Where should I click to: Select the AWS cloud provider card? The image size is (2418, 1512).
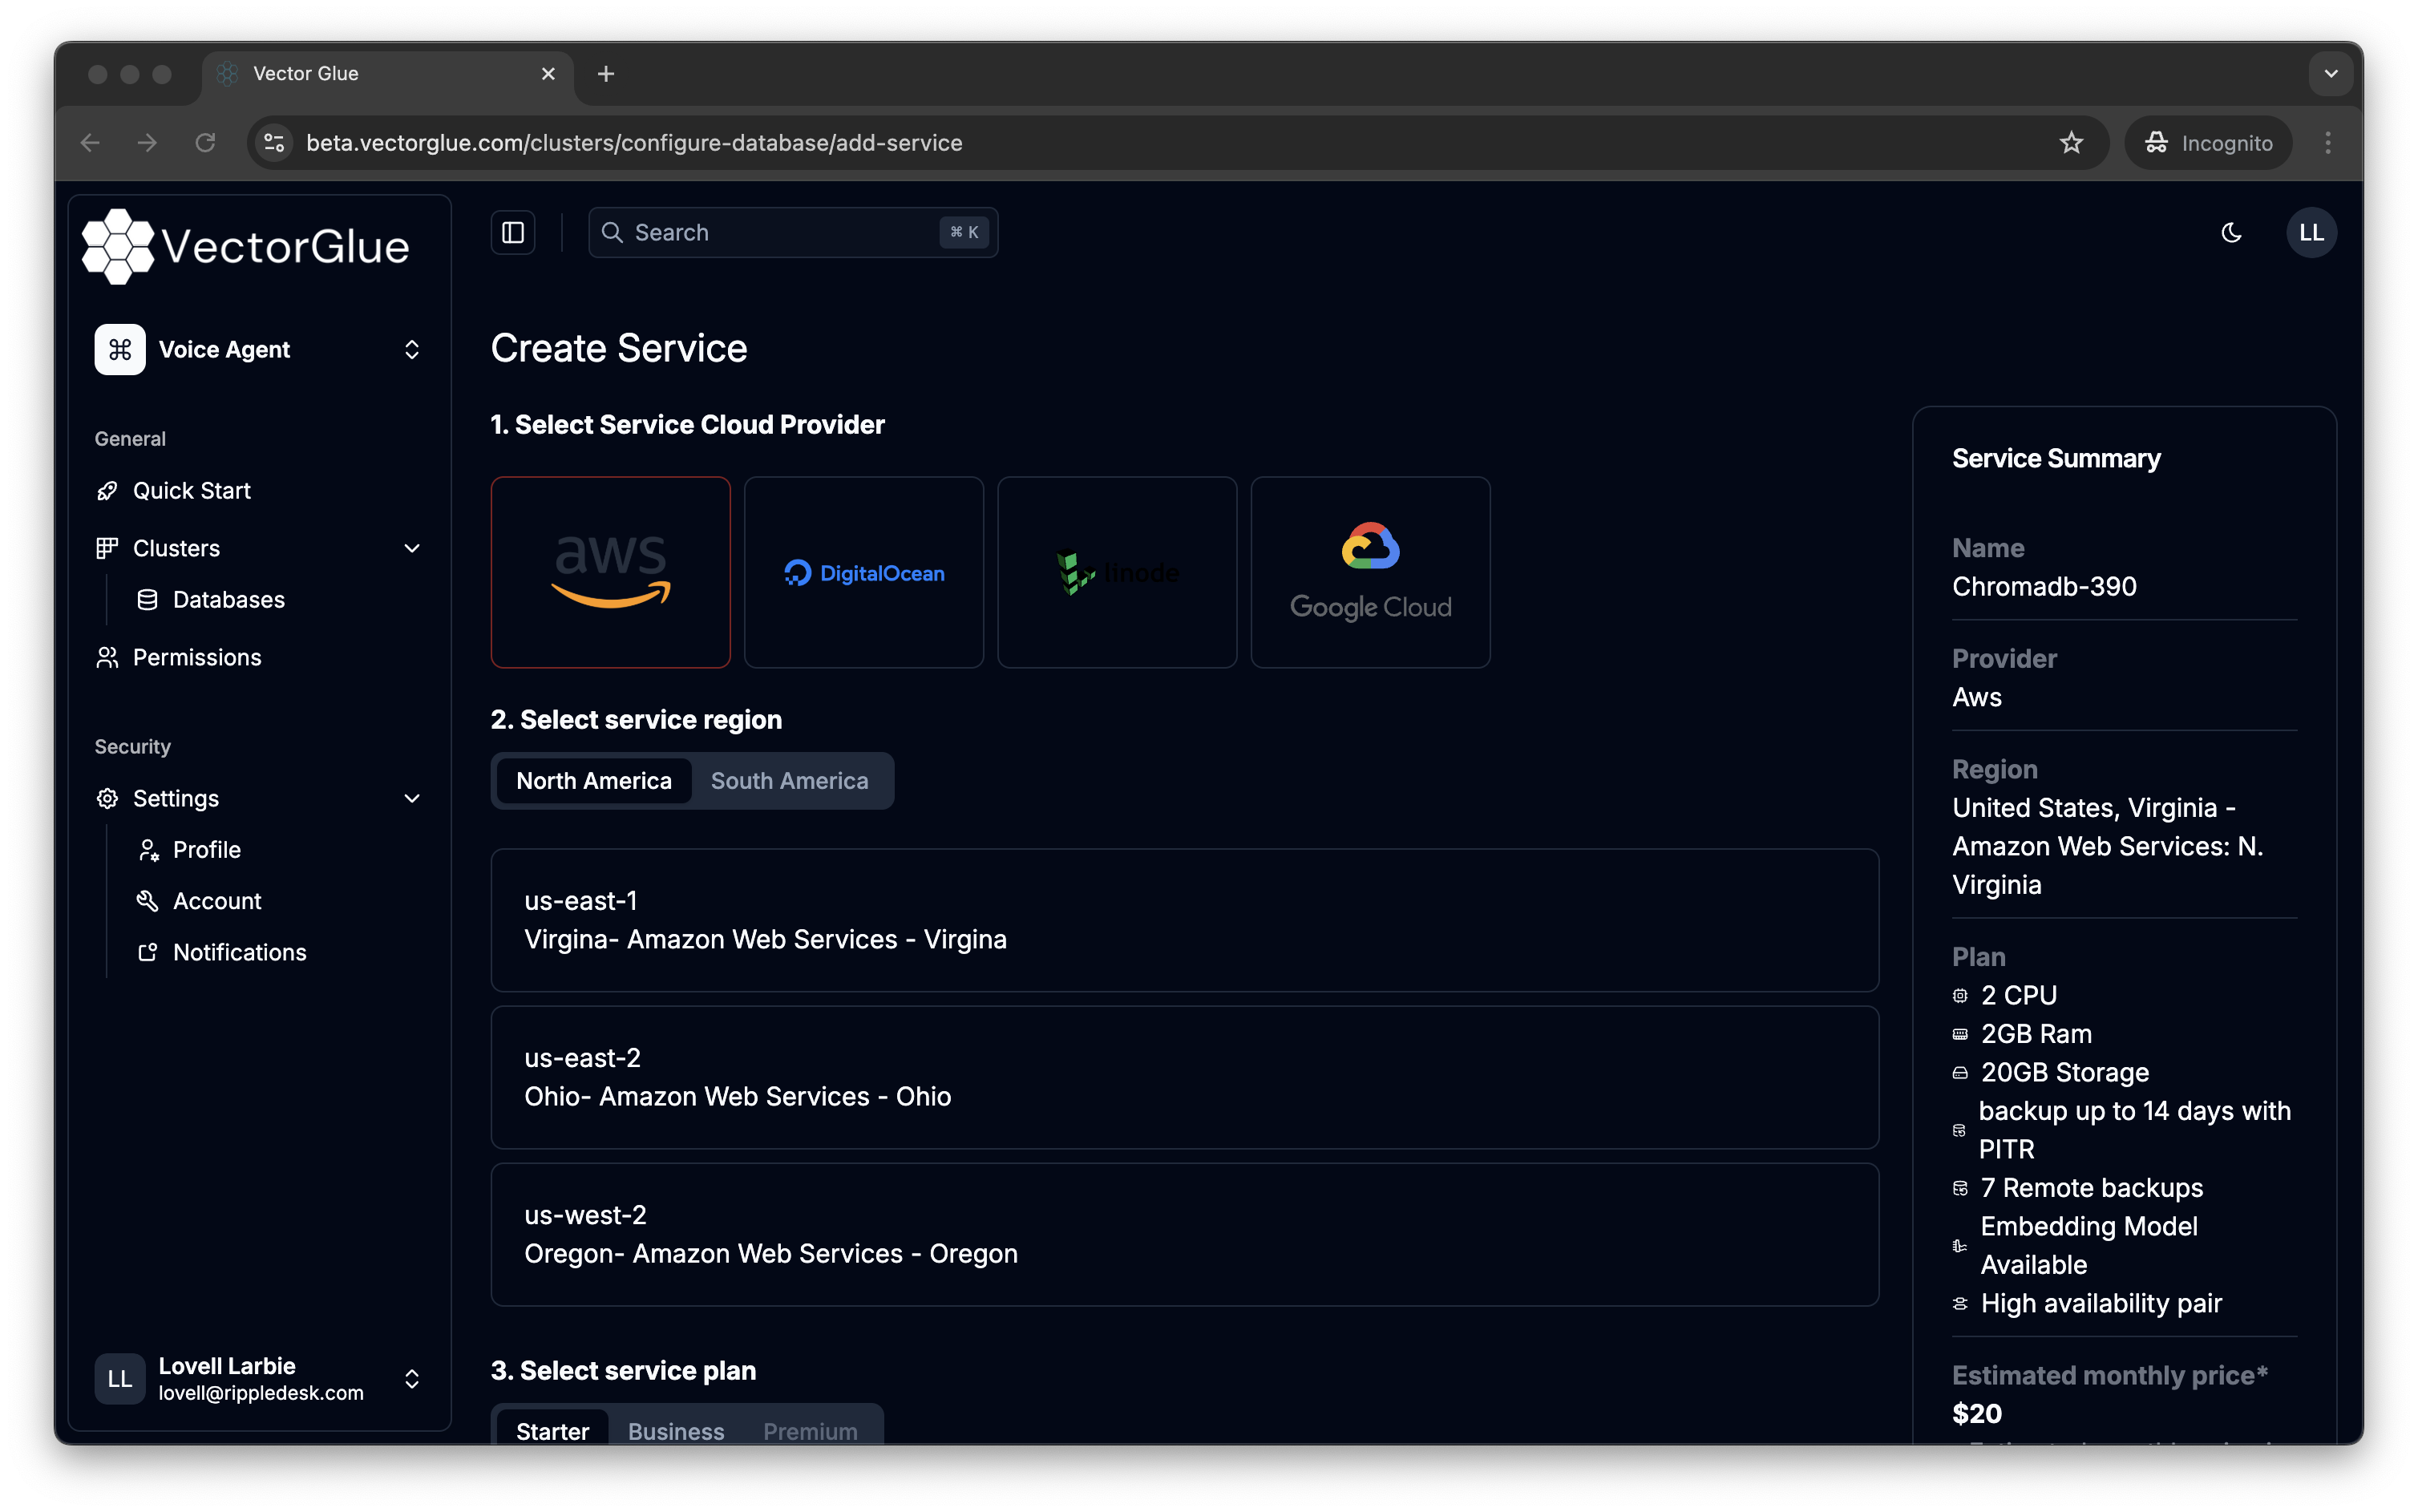click(x=610, y=572)
